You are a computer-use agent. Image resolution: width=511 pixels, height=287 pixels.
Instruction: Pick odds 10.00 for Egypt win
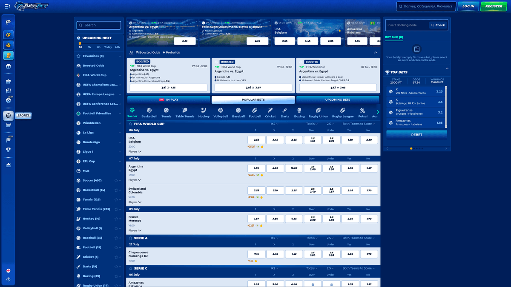tap(294, 168)
